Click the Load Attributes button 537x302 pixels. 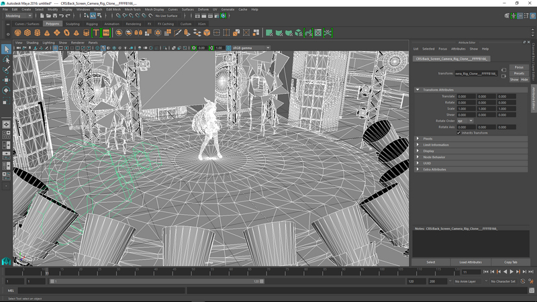[470, 262]
